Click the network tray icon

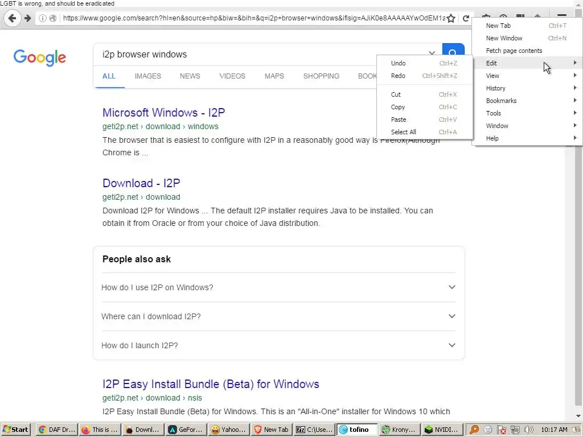pos(515,430)
